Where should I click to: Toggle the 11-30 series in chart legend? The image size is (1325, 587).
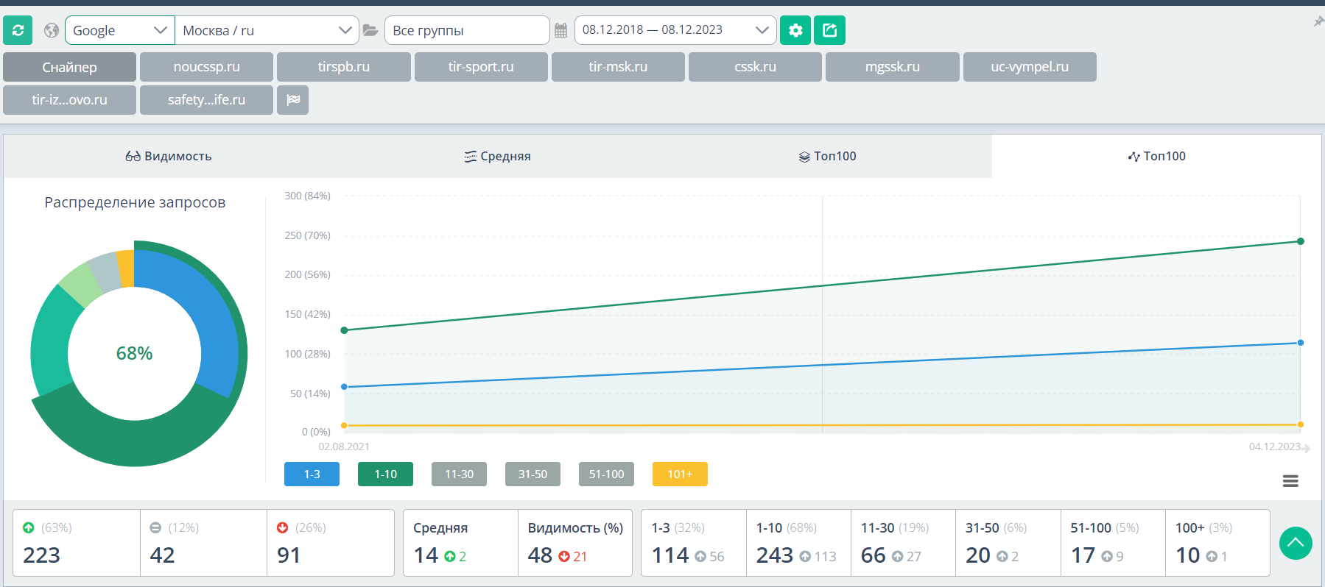[x=459, y=474]
